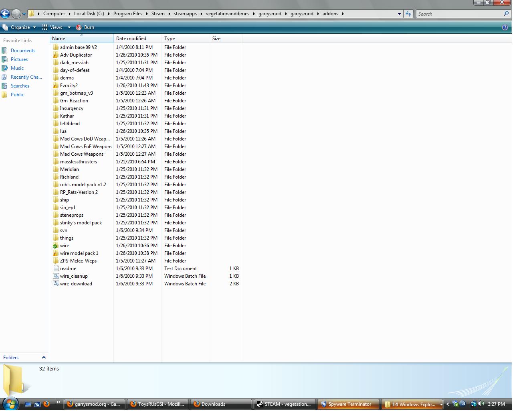The image size is (513, 411).
Task: Open the volume icon in system tray
Action: [481, 404]
